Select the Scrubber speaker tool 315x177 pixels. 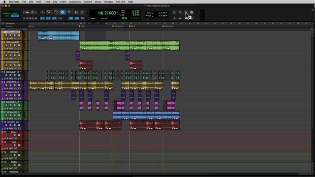click(76, 12)
